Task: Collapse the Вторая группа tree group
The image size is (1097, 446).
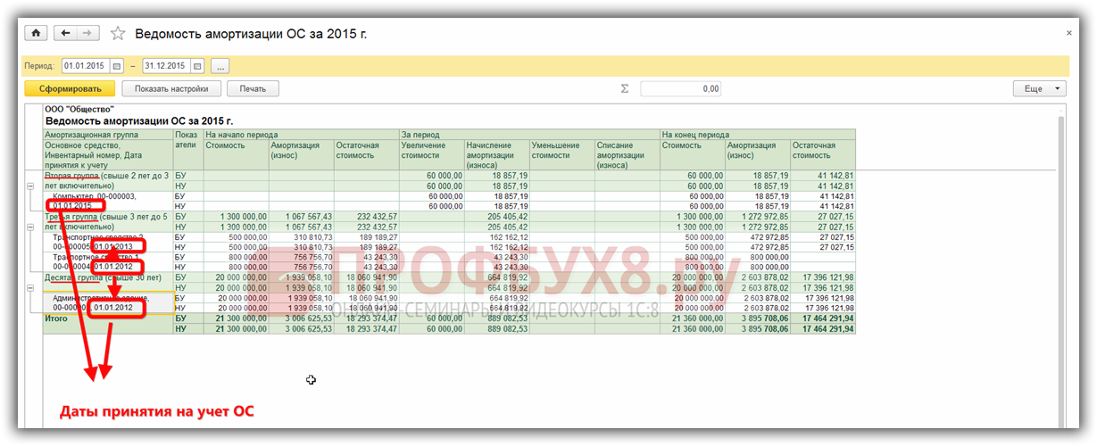Action: tap(31, 186)
